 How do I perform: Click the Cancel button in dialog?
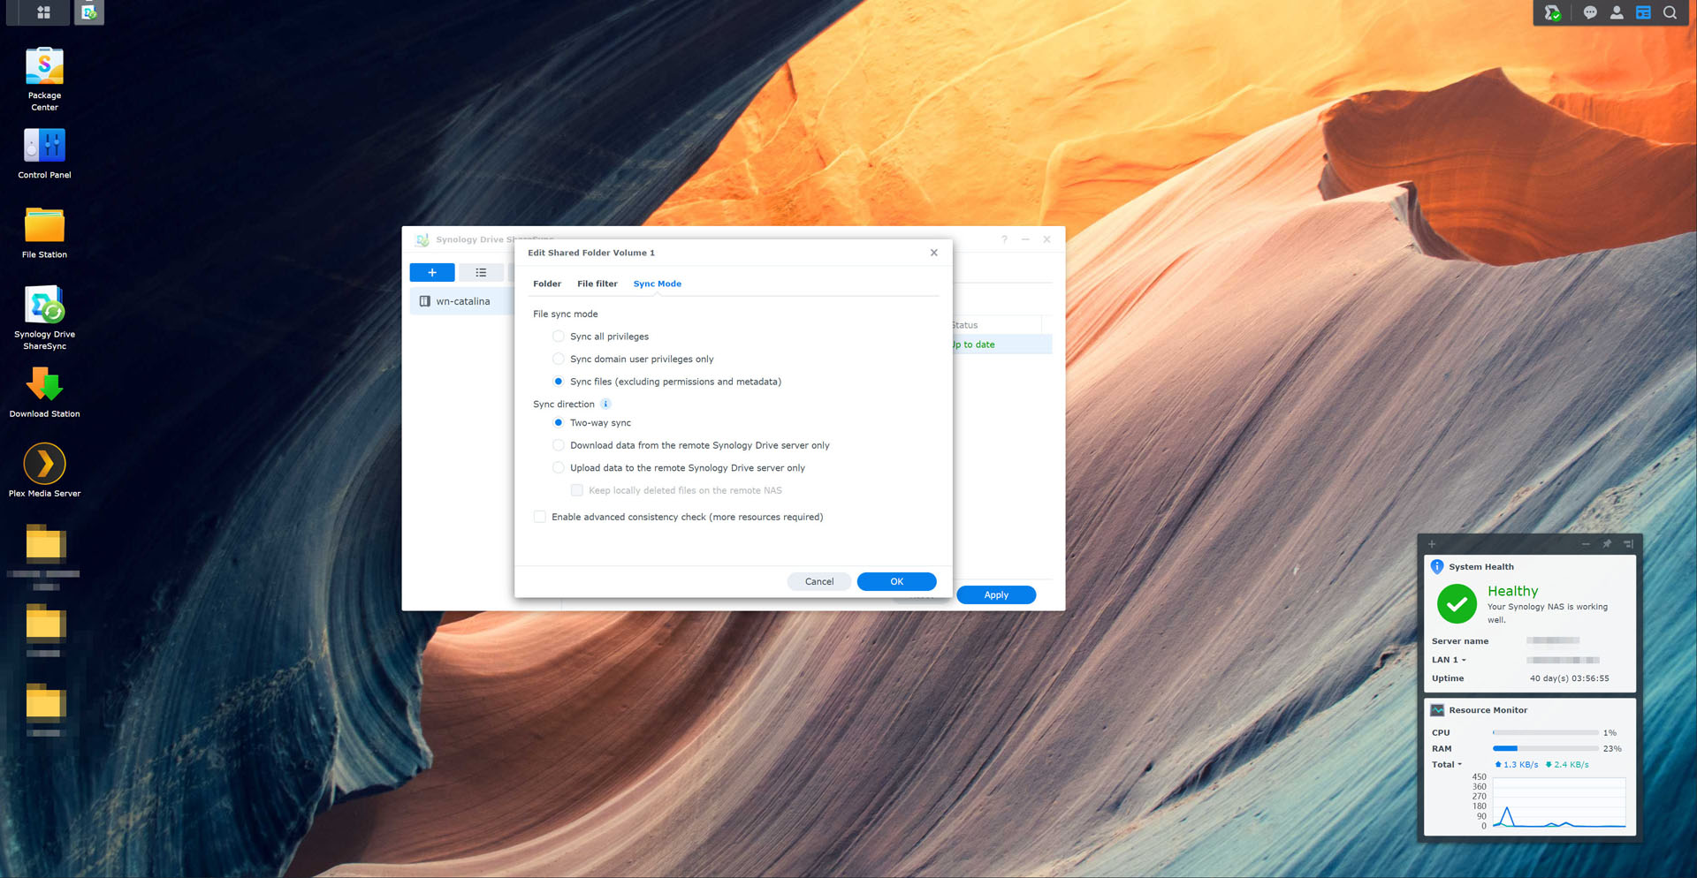(x=819, y=581)
